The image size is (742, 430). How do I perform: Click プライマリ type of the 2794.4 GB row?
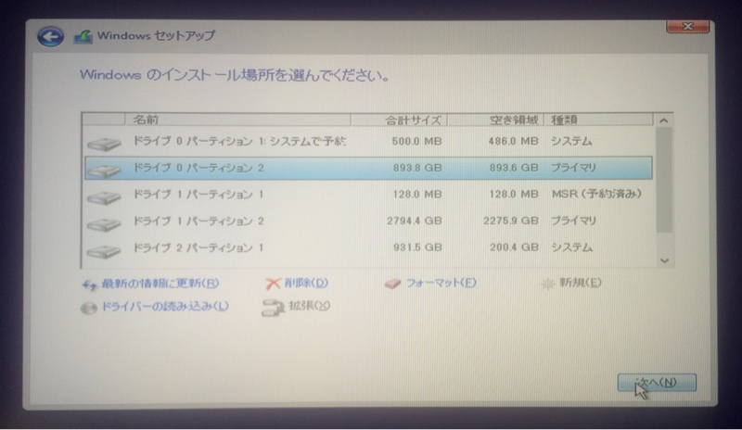[x=573, y=221]
